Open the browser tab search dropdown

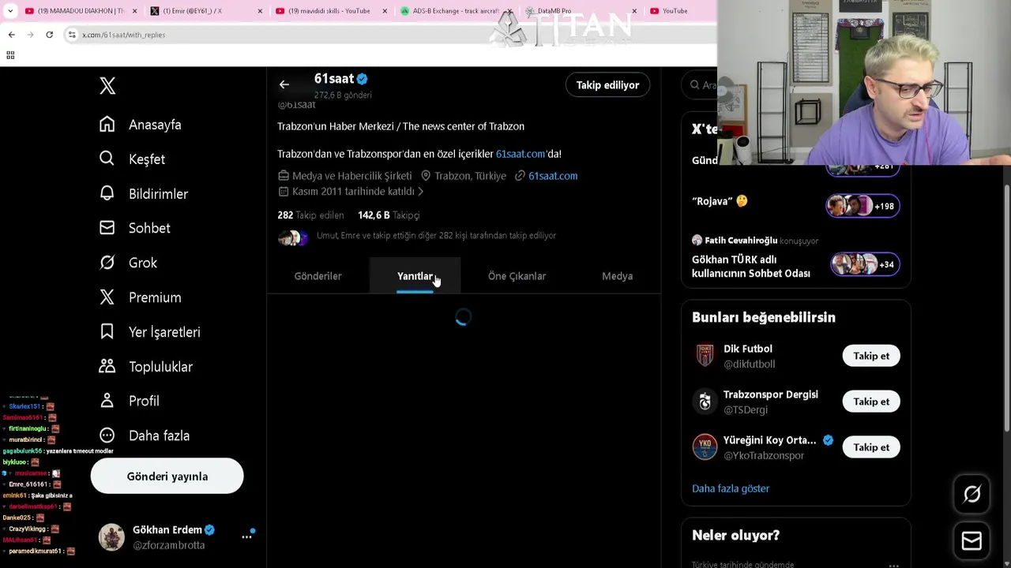[x=9, y=11]
